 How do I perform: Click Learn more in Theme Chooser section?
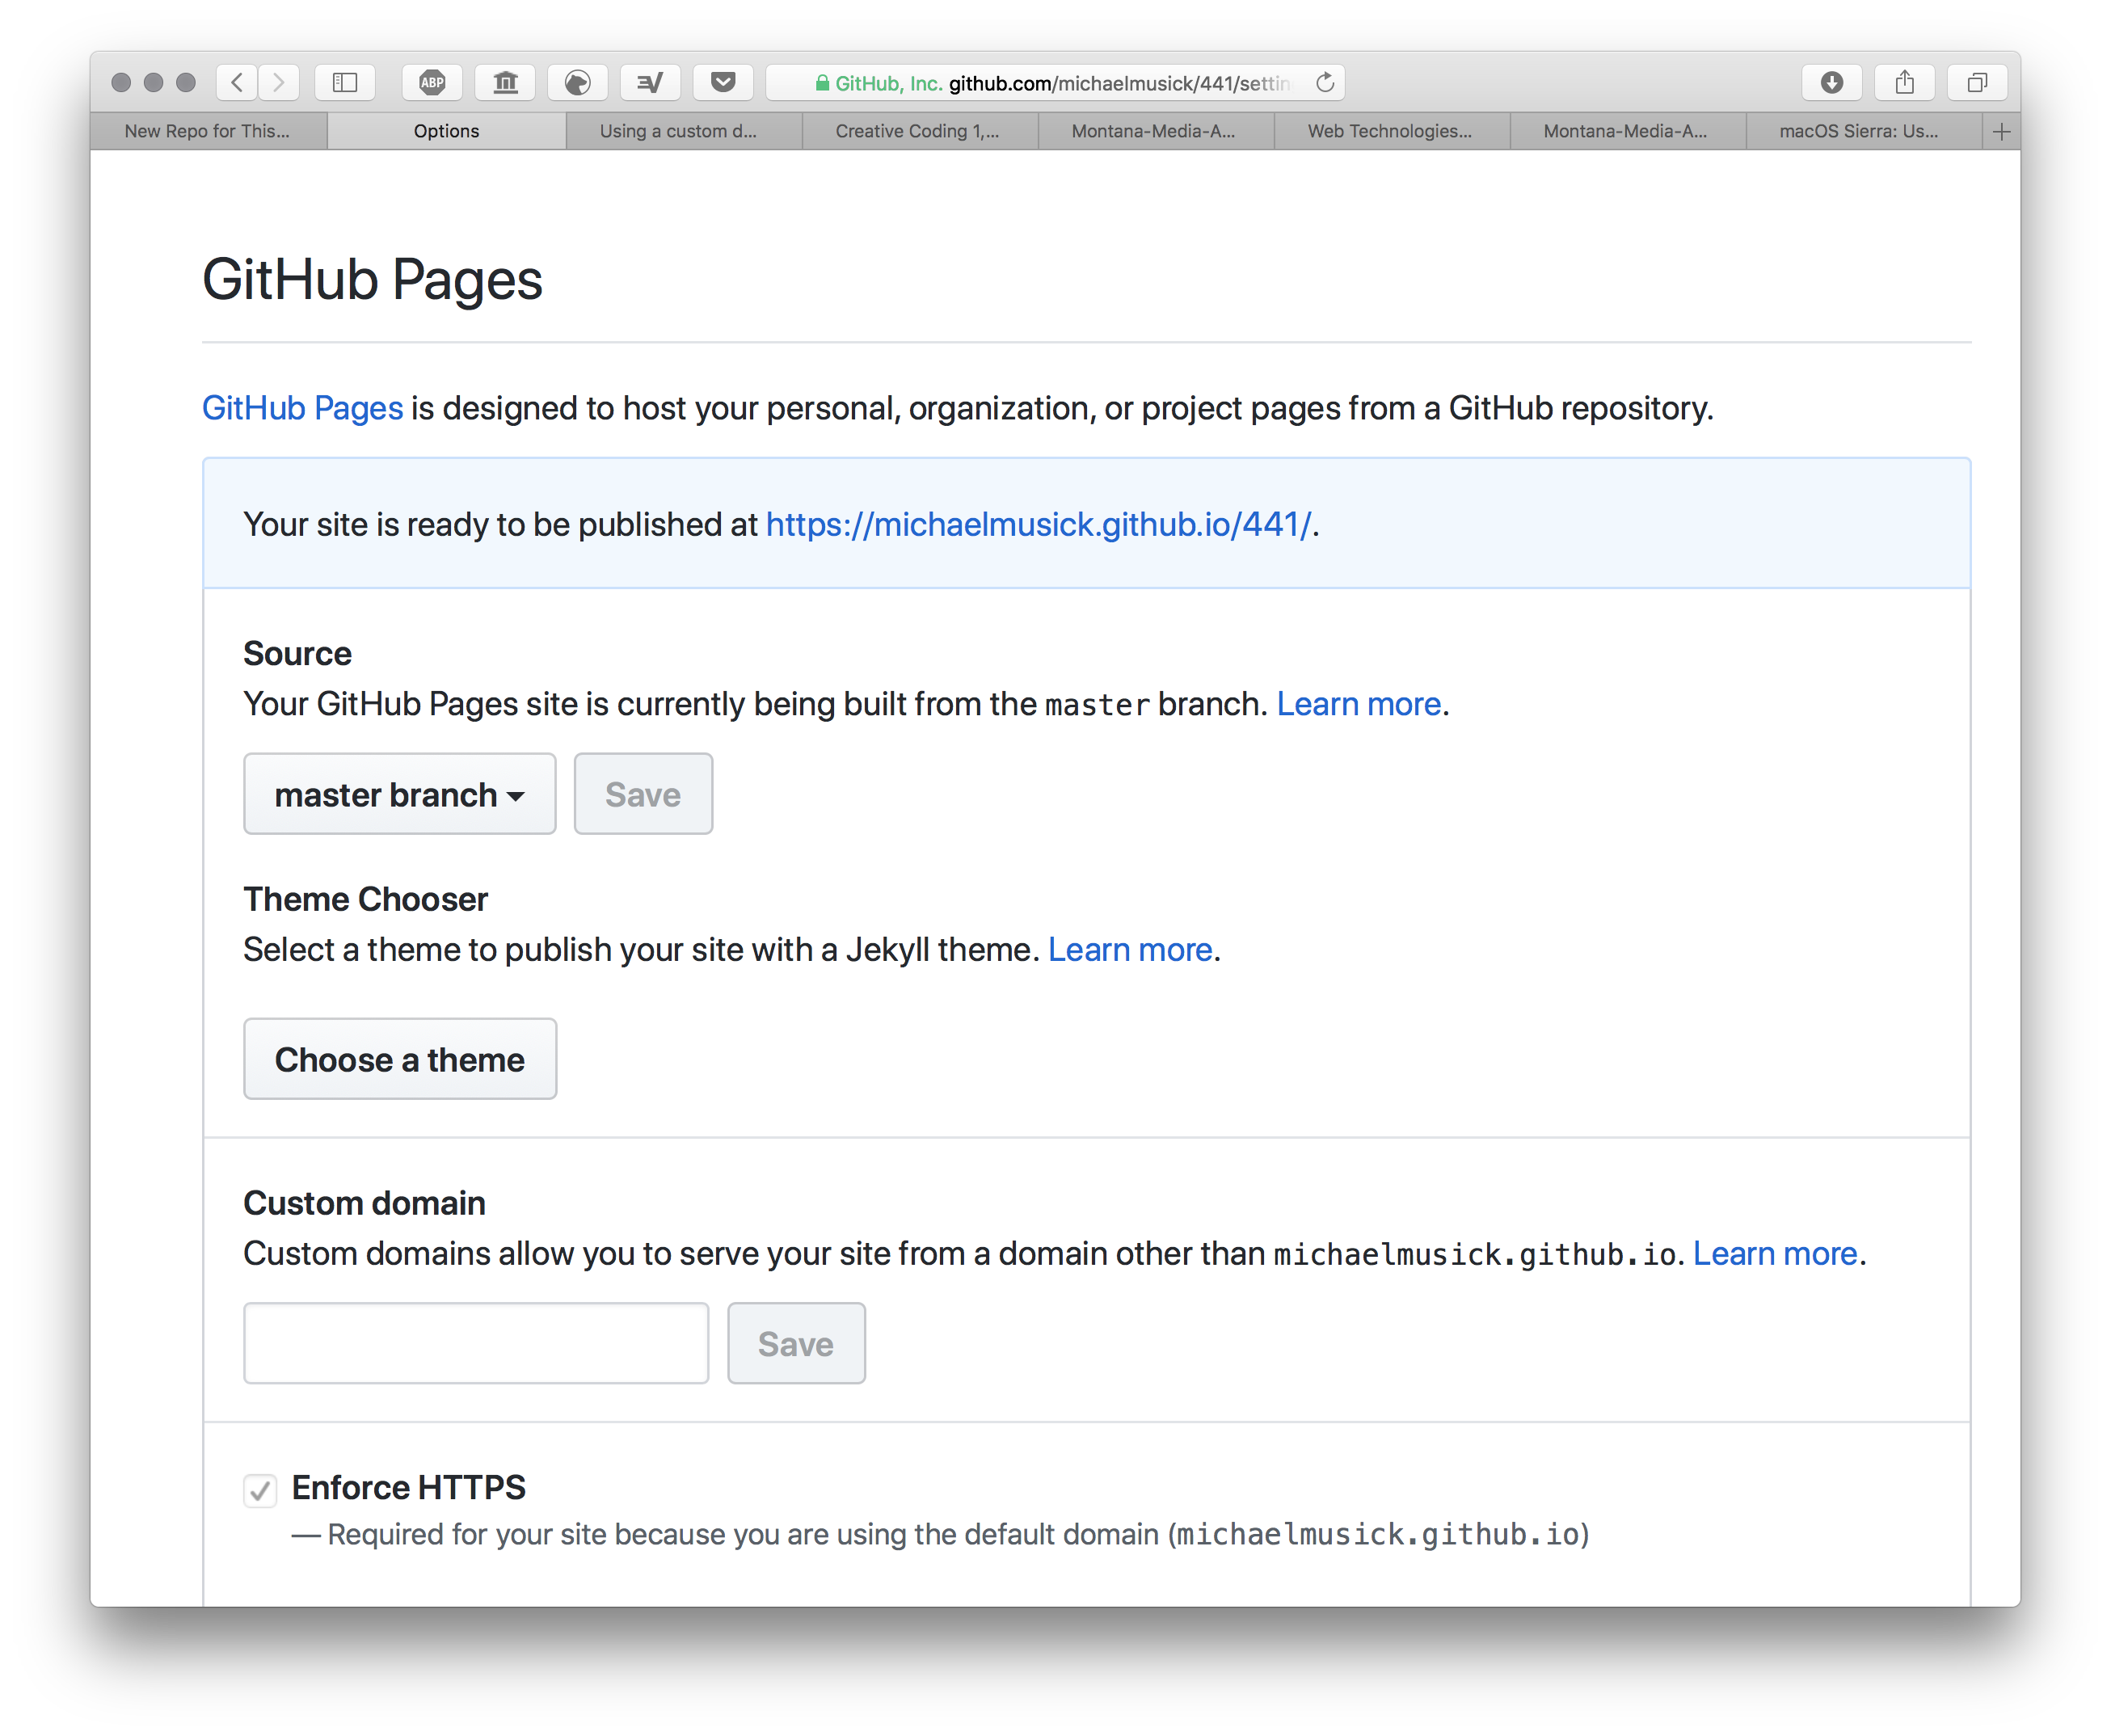coord(1129,949)
